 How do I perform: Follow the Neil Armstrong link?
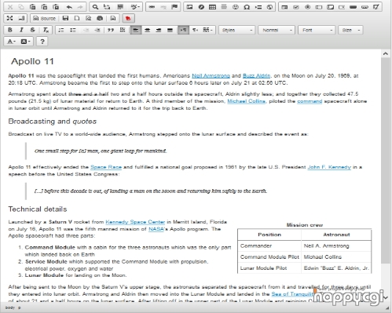coord(211,76)
